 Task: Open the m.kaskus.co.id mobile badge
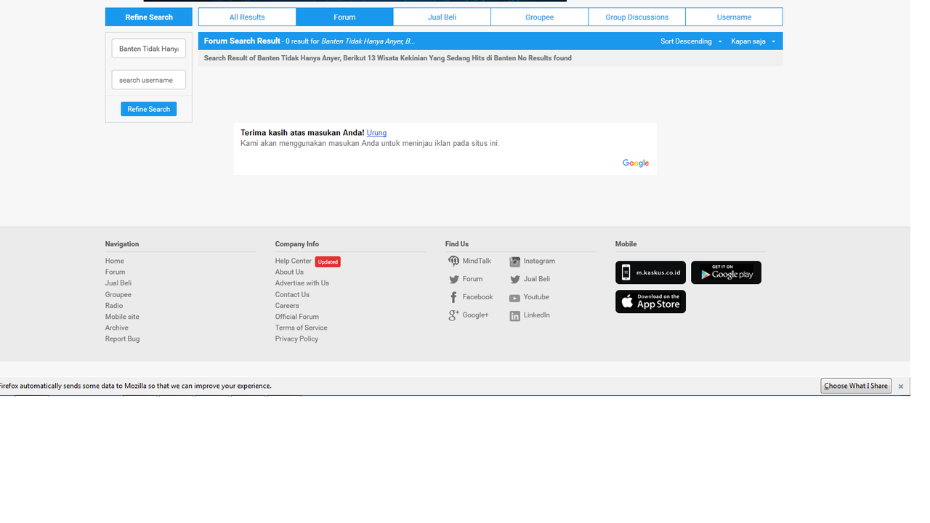click(650, 272)
